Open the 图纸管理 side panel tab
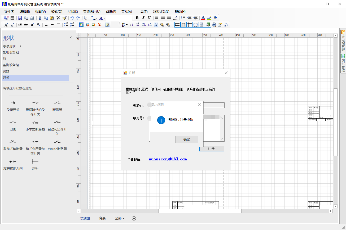 click(343, 64)
